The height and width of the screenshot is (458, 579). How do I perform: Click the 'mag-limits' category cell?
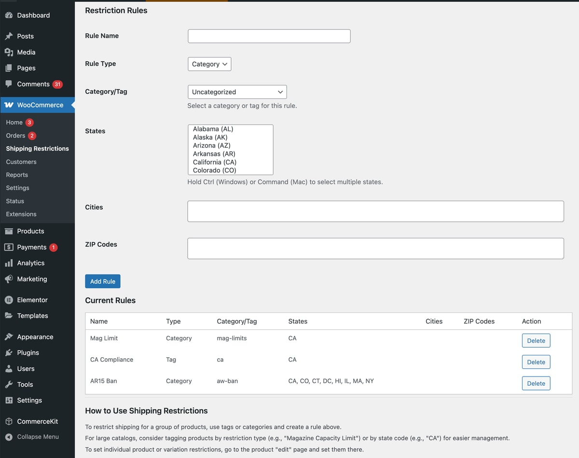[x=232, y=338]
